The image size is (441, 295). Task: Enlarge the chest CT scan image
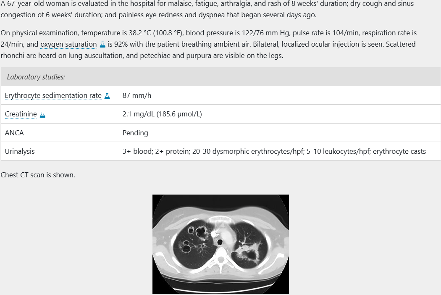pyautogui.click(x=220, y=244)
